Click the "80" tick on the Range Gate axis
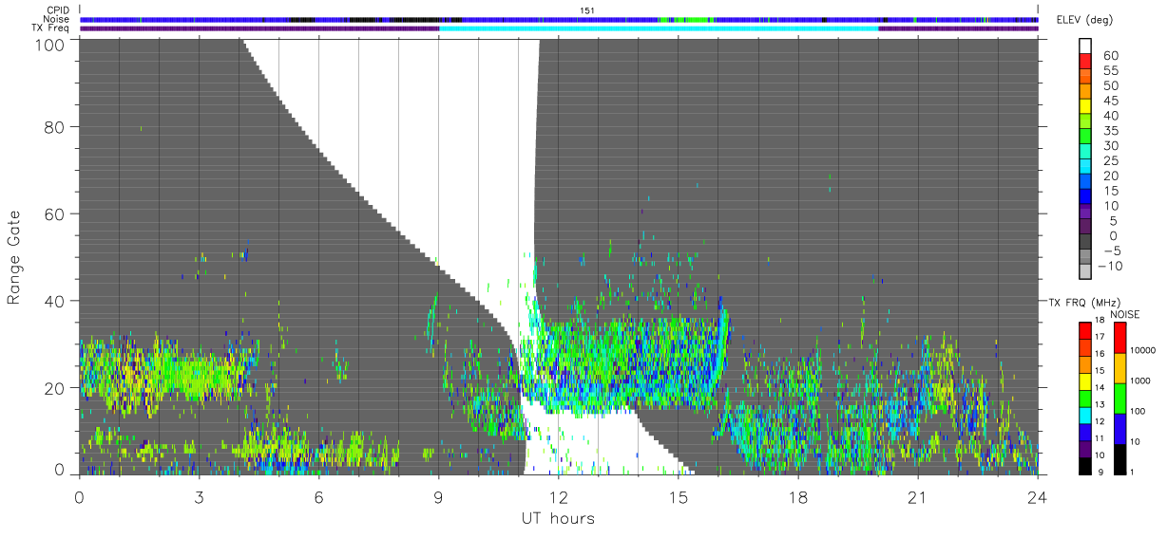This screenshot has height=538, width=1167. (x=53, y=126)
